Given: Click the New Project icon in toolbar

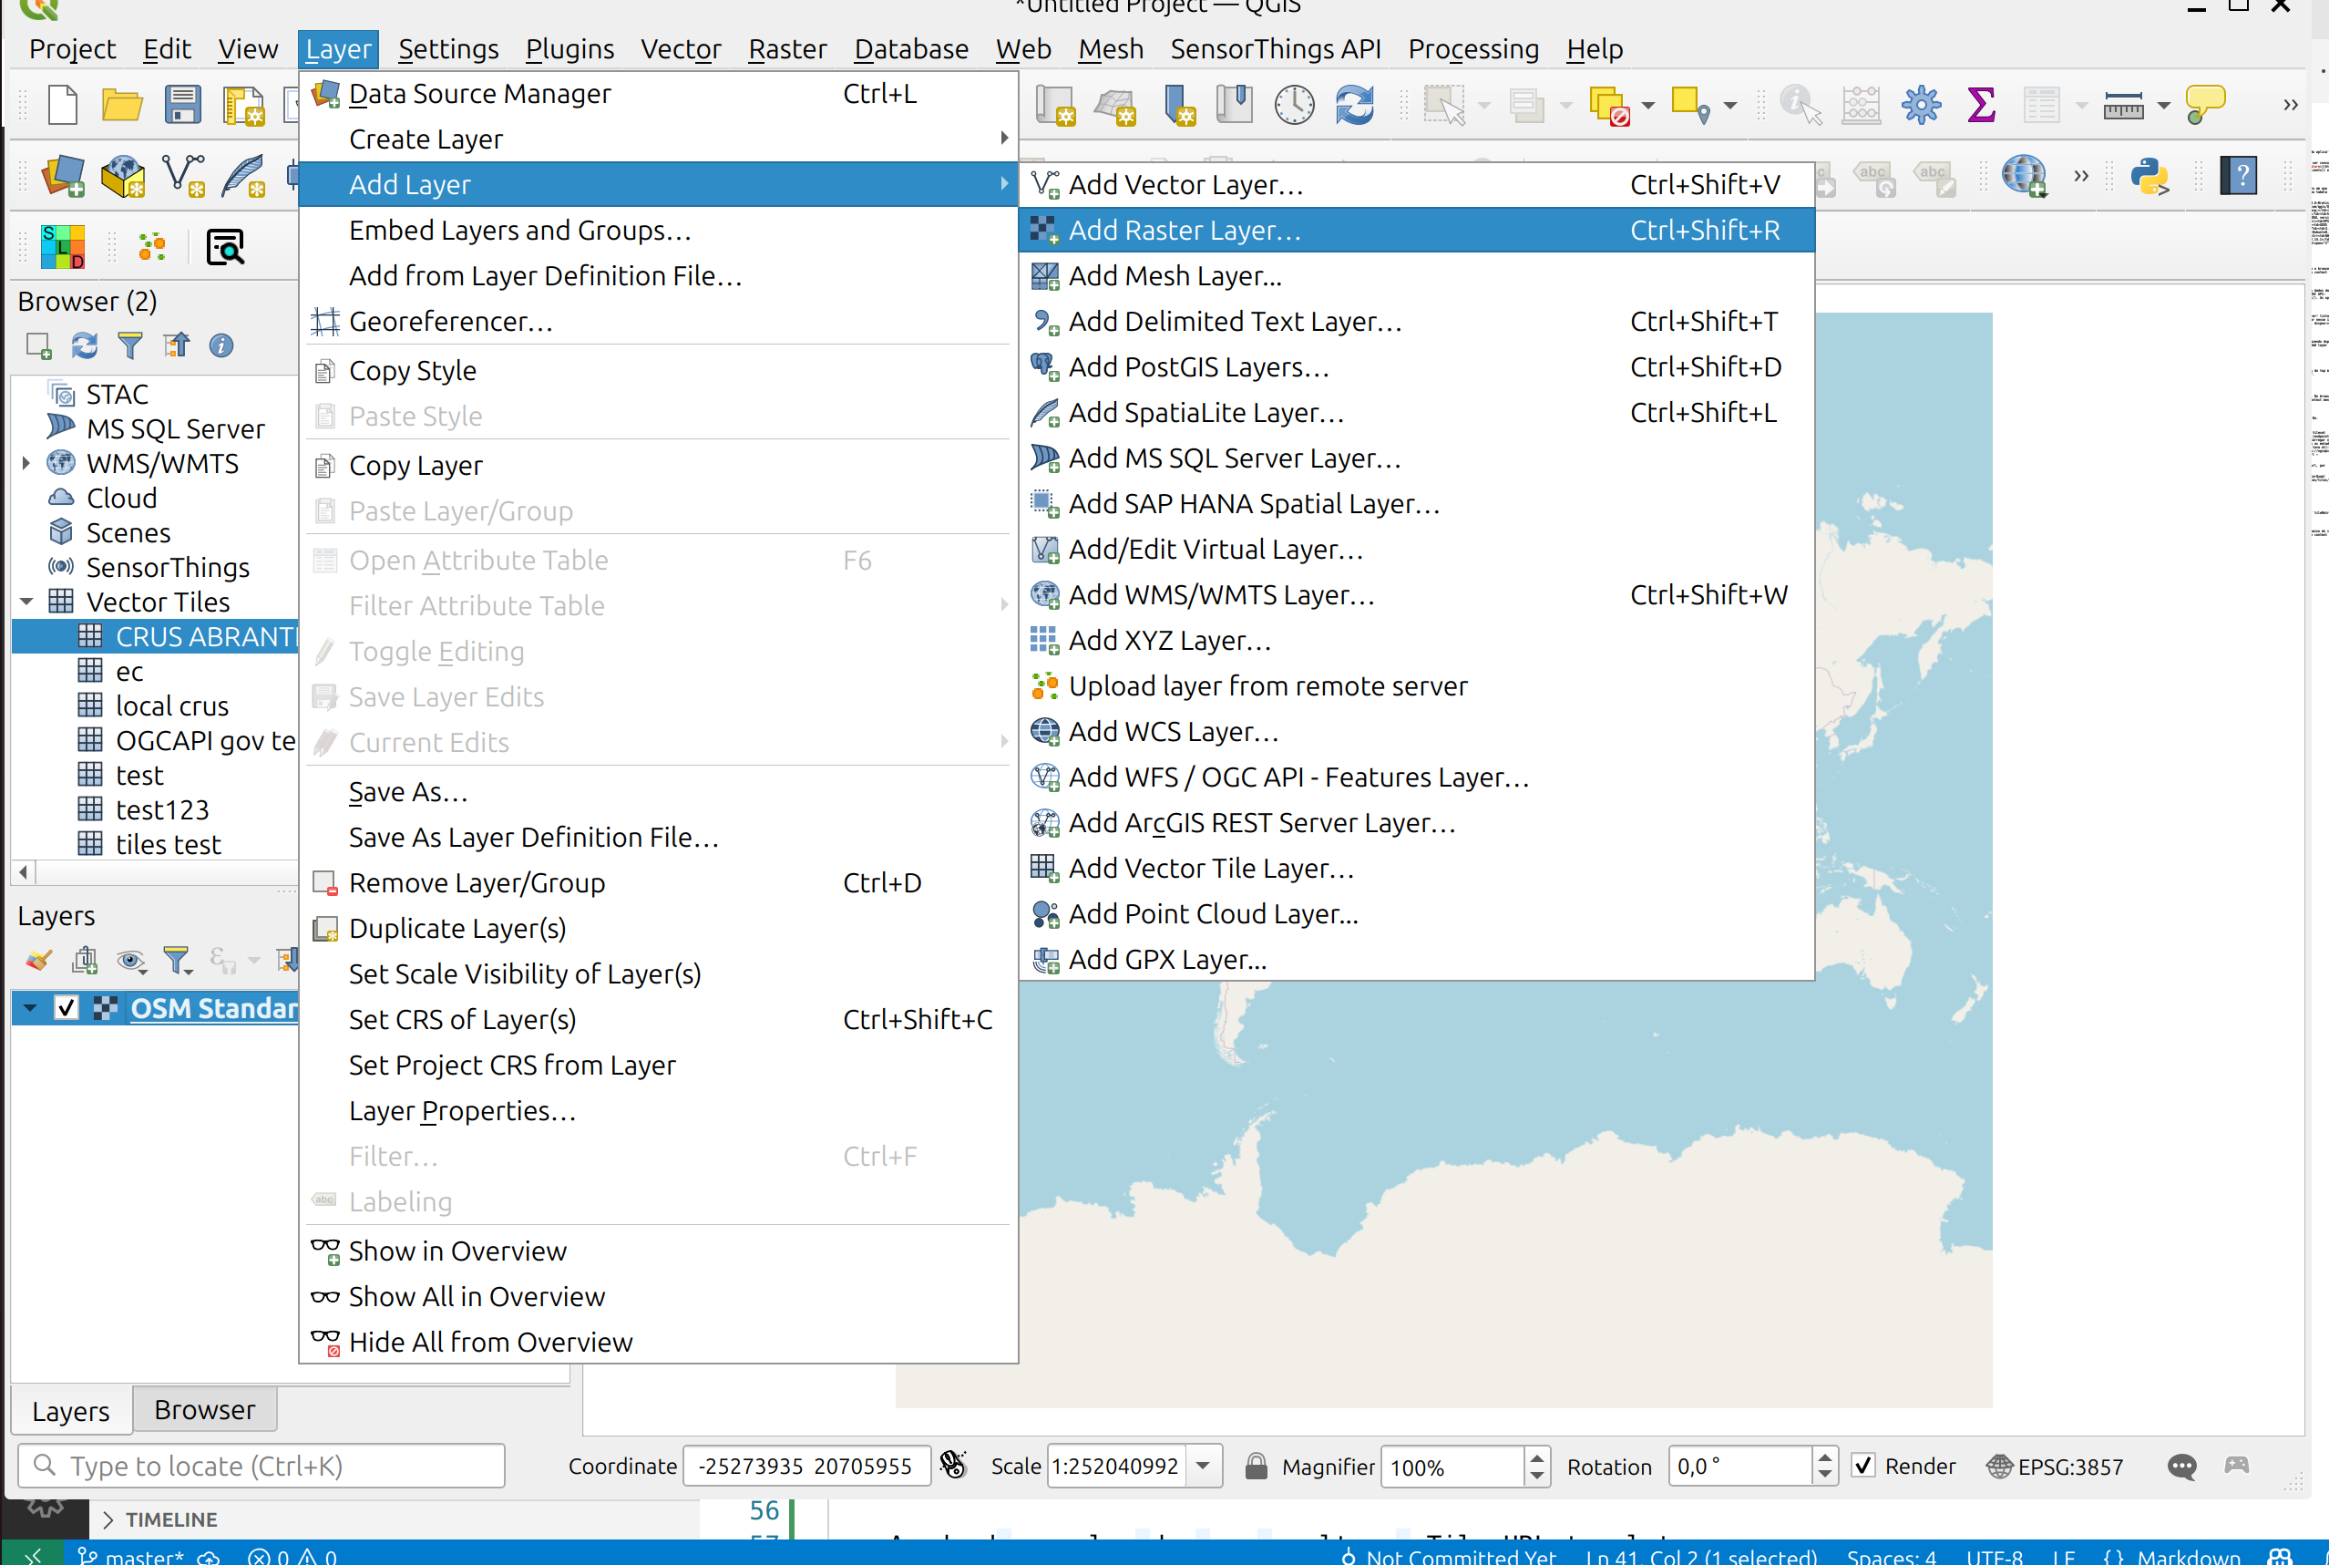Looking at the screenshot, I should tap(62, 105).
